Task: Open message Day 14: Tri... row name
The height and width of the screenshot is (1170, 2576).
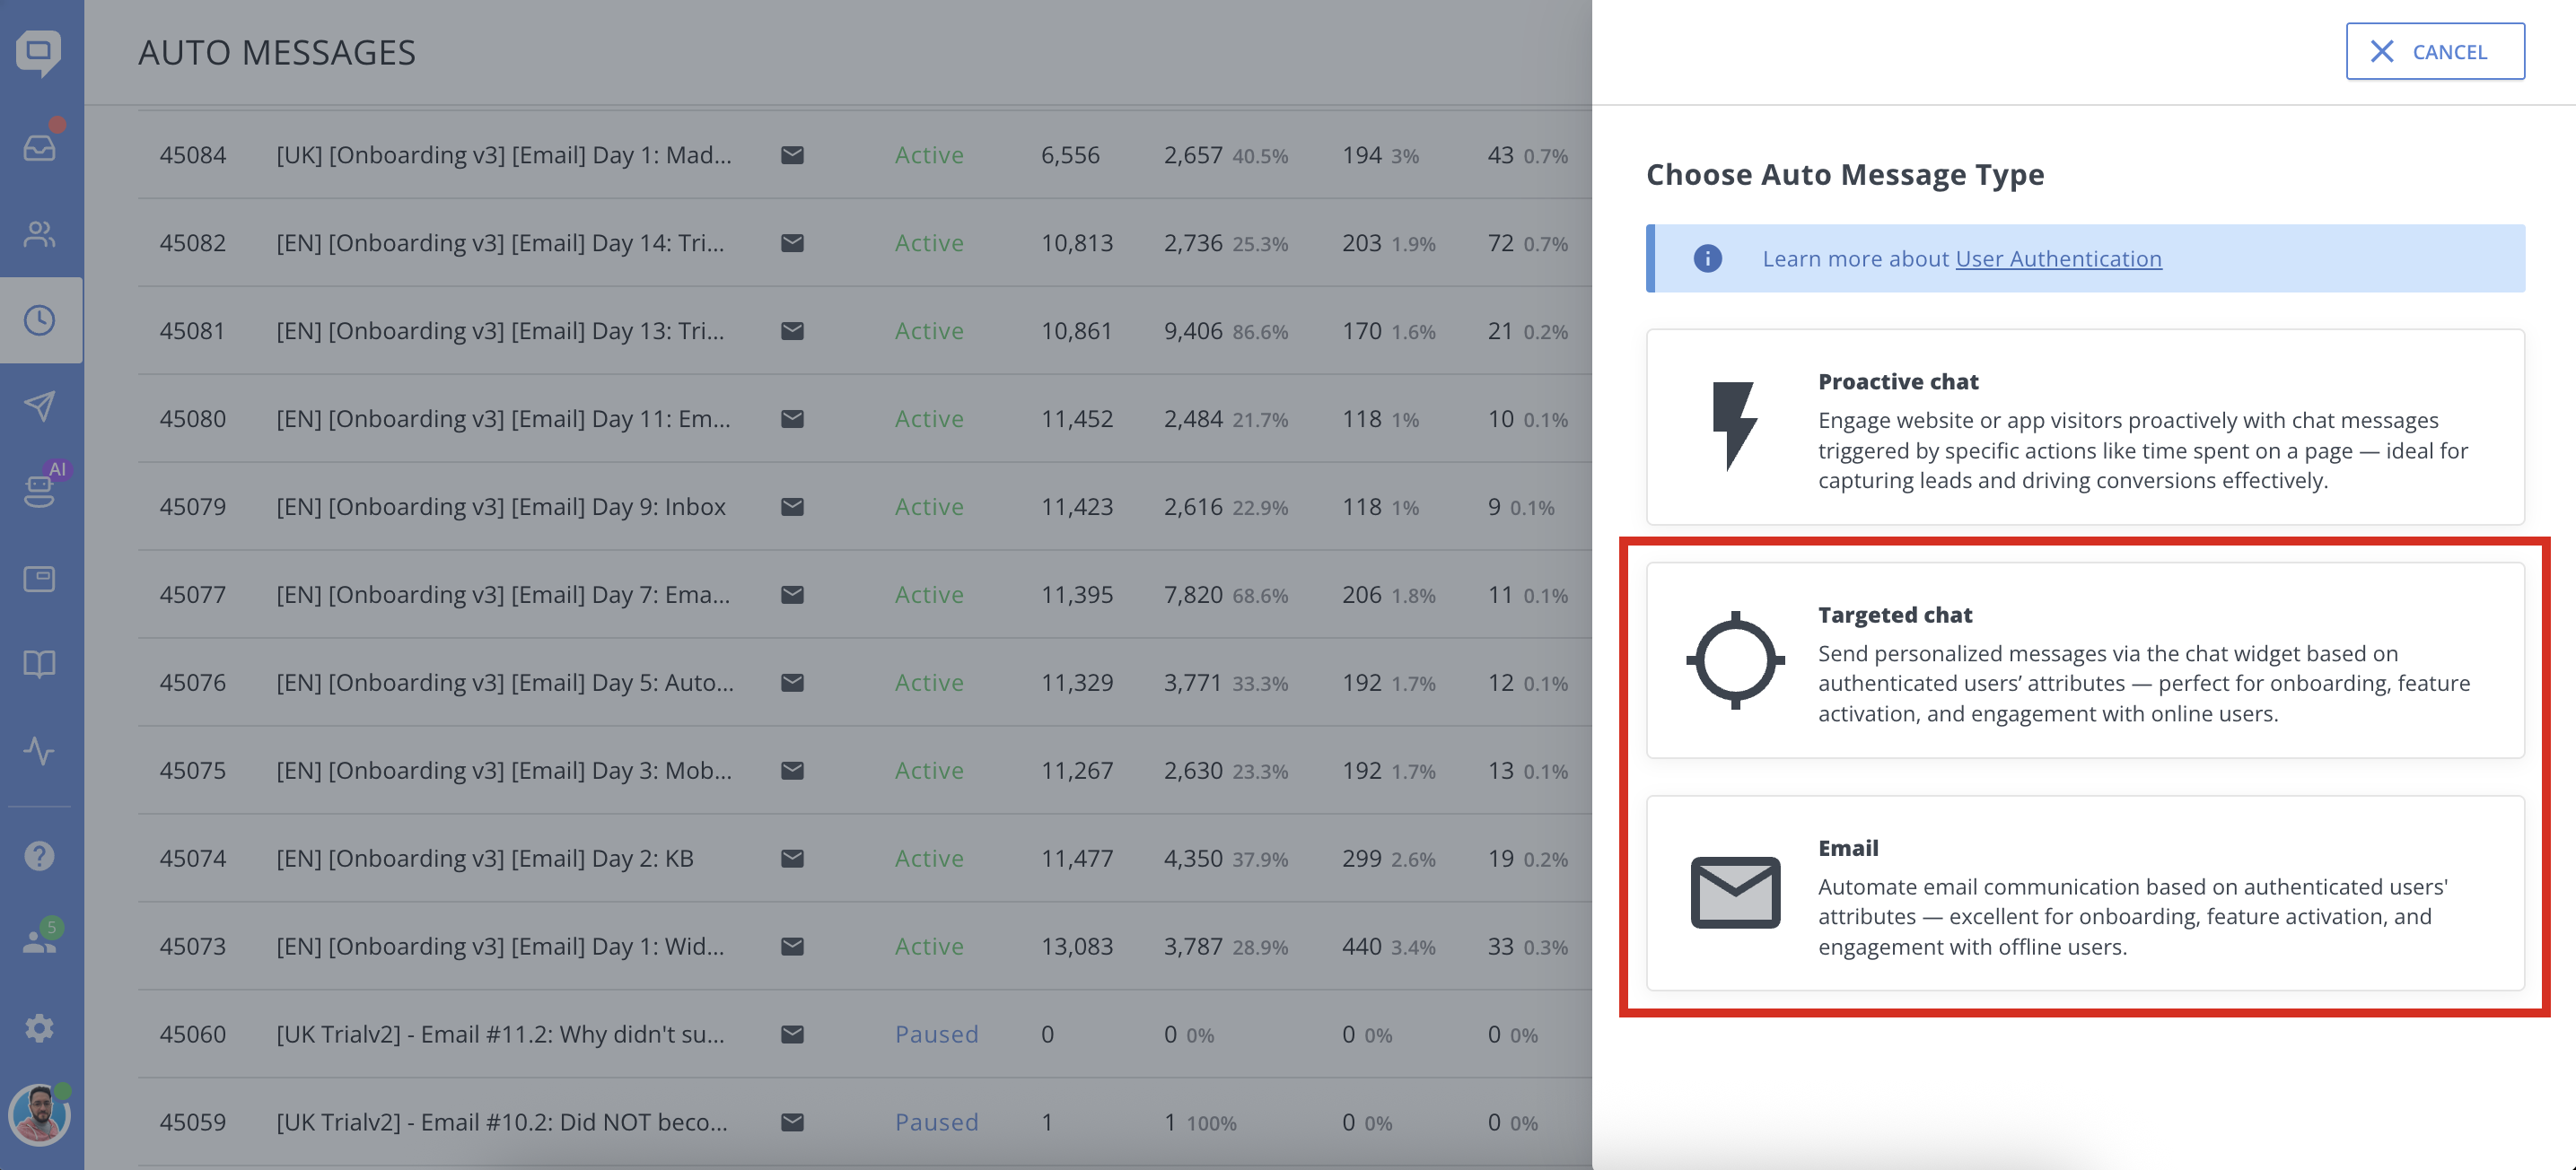Action: [x=500, y=243]
